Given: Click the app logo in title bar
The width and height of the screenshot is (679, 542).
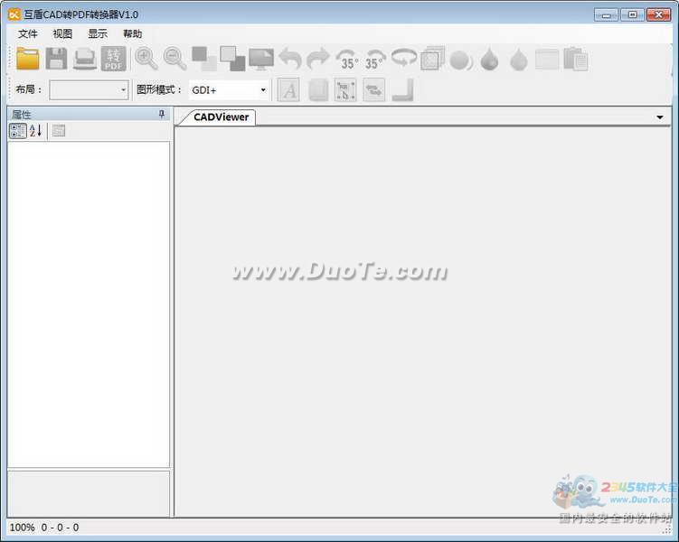Looking at the screenshot, I should [x=14, y=14].
